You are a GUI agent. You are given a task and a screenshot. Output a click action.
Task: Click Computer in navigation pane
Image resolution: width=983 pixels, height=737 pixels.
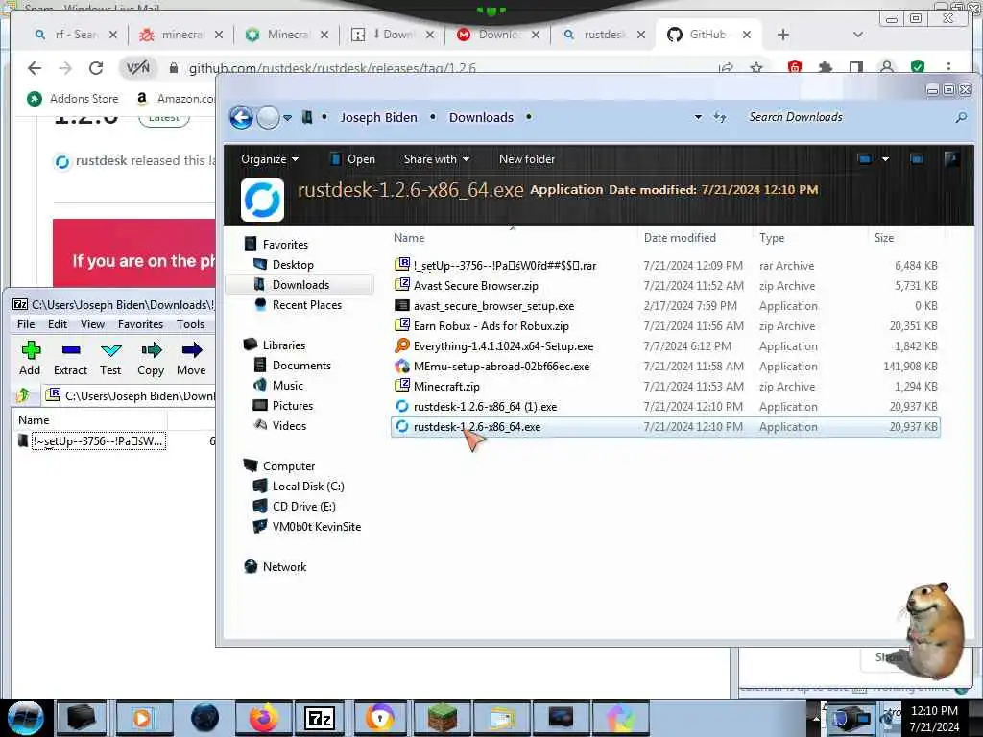pos(288,466)
